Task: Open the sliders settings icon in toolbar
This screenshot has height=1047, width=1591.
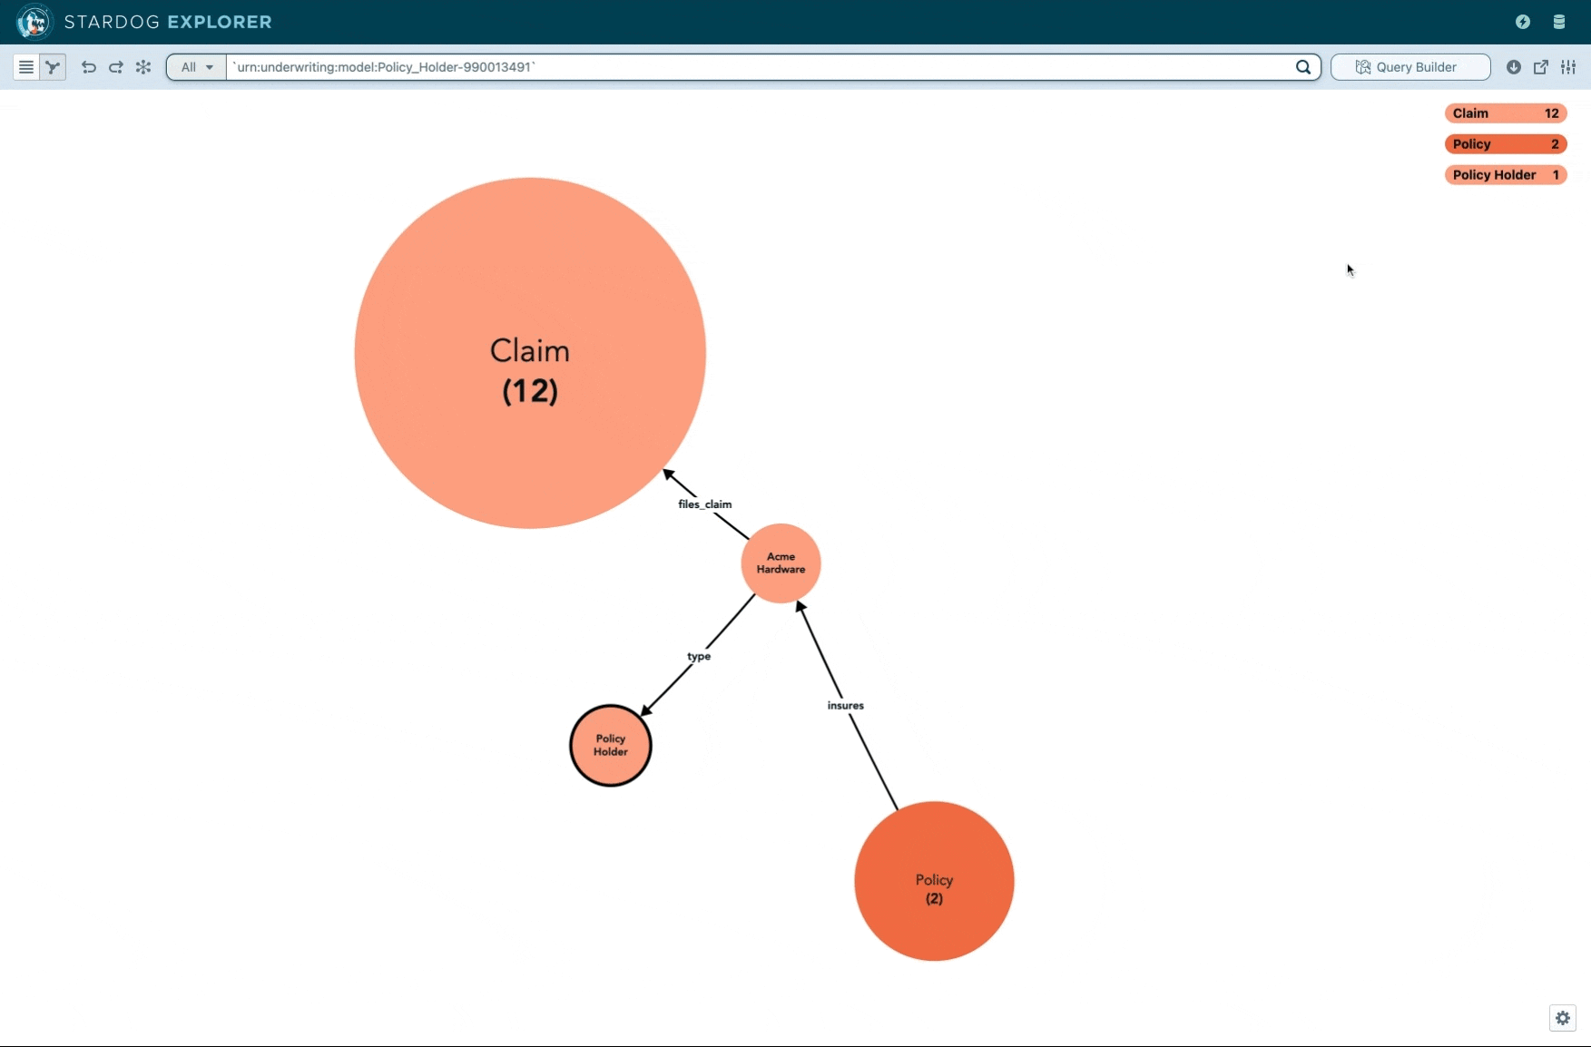Action: pos(1568,67)
